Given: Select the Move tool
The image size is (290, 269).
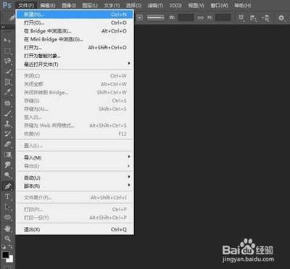Looking at the screenshot, I should click(7, 40).
